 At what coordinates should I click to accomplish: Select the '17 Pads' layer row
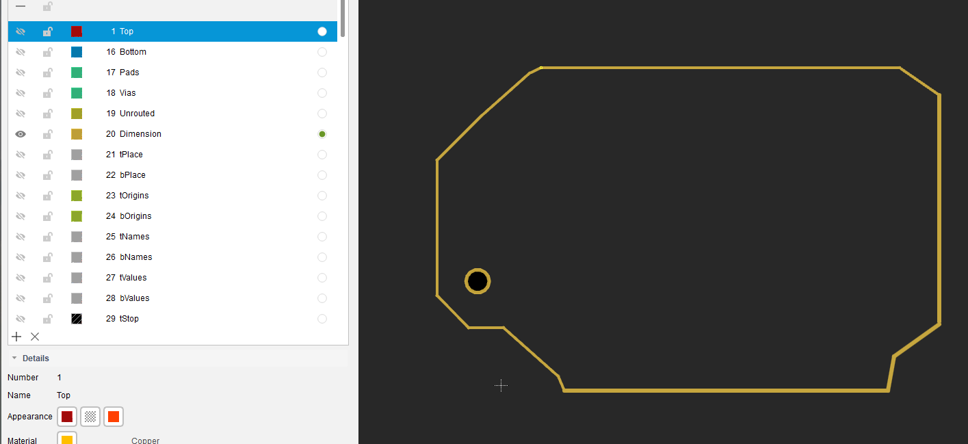click(172, 73)
